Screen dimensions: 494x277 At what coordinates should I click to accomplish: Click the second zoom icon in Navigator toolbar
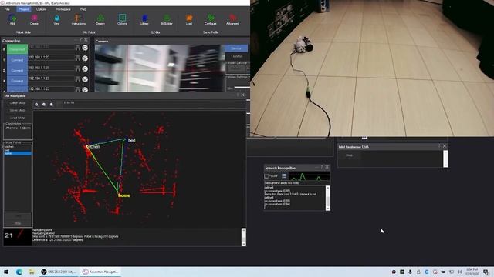coord(44,105)
